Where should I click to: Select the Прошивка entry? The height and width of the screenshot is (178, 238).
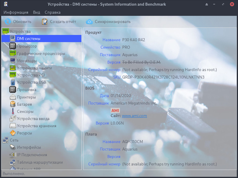click(27, 90)
